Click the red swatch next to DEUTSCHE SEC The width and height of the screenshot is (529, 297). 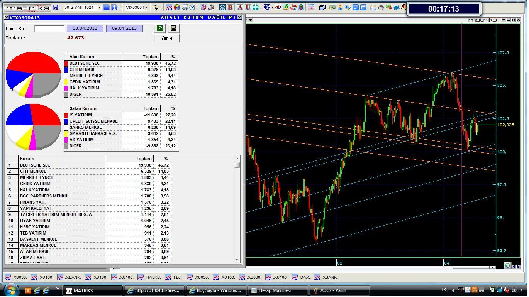coord(66,63)
